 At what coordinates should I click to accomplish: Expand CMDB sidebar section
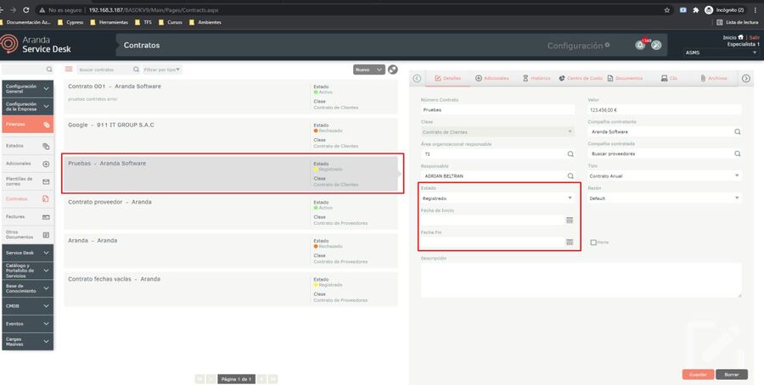pos(28,305)
